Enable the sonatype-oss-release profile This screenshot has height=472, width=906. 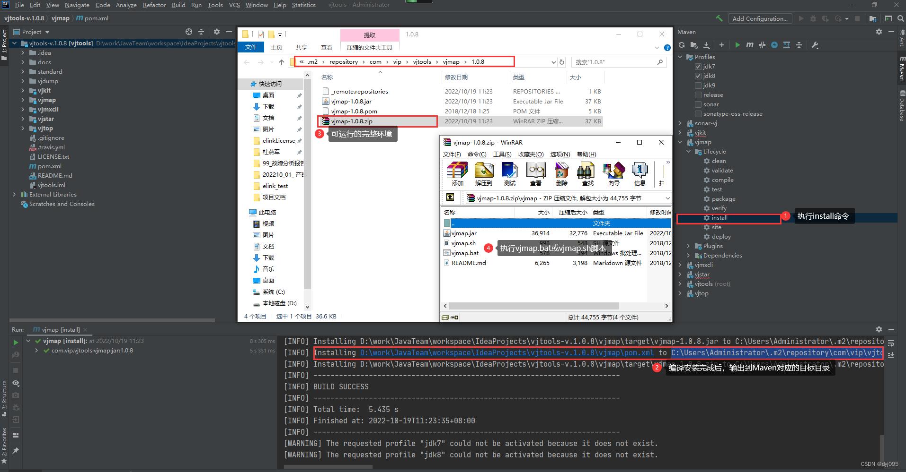coord(698,114)
